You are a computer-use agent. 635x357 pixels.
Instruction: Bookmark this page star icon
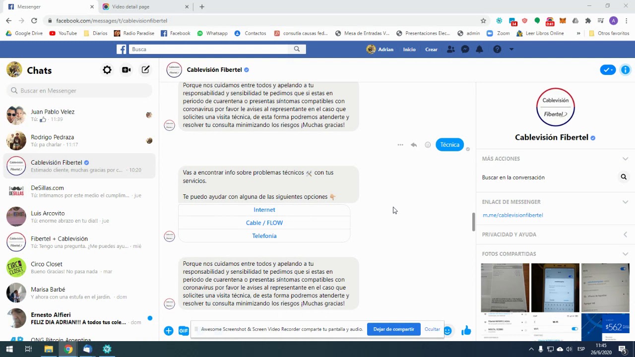pyautogui.click(x=483, y=21)
